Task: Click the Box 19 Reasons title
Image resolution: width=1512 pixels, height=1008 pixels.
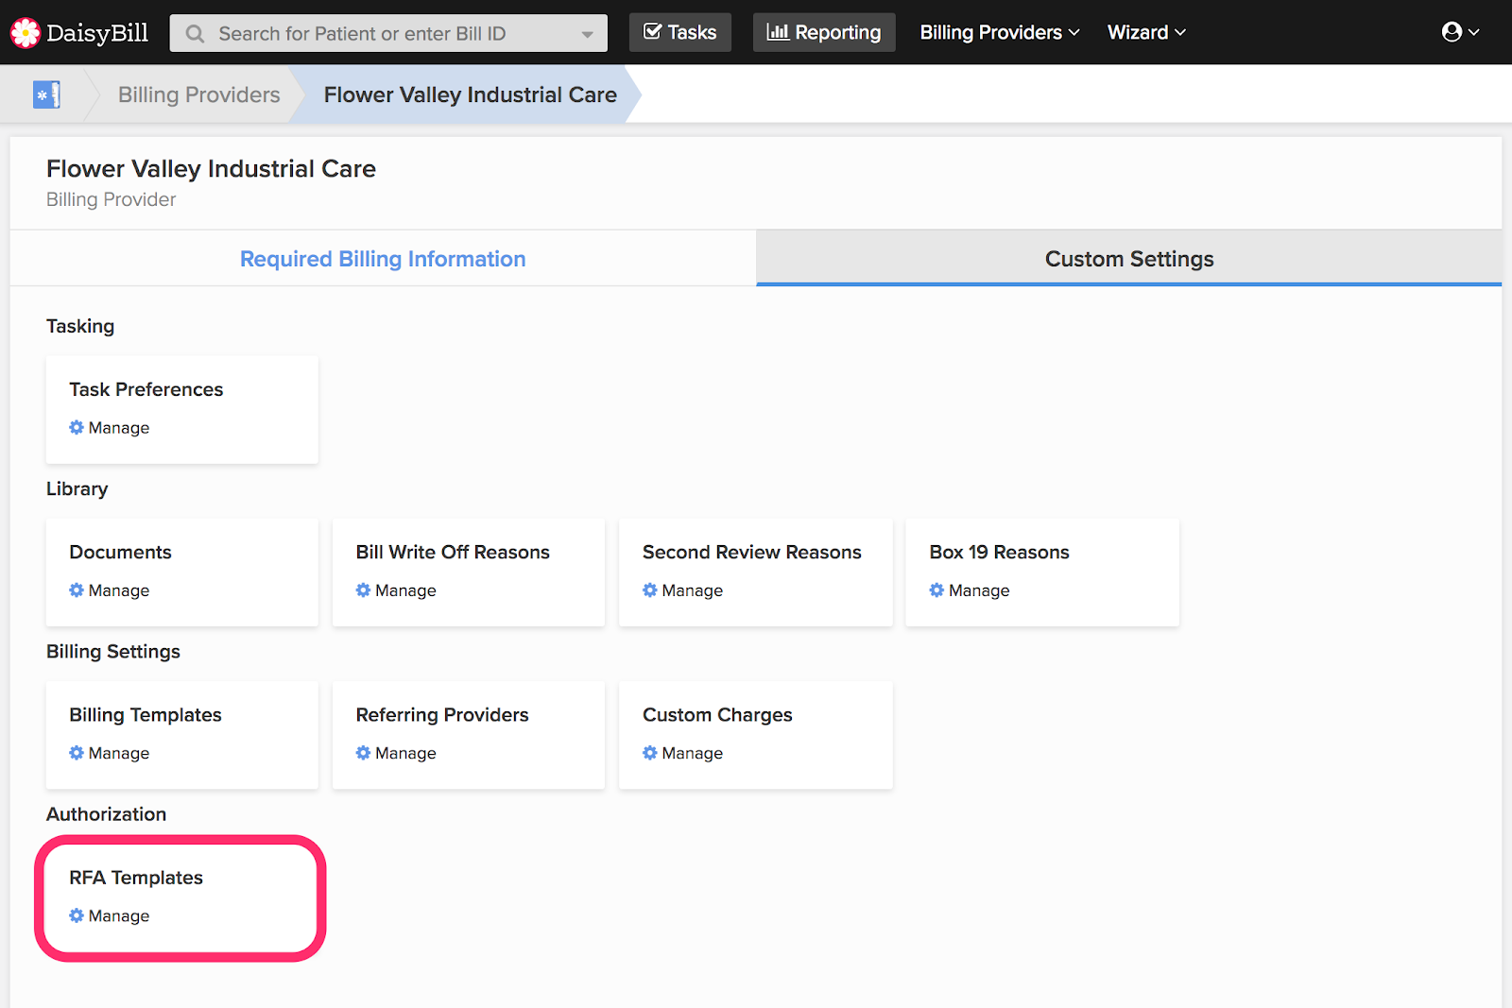Action: click(x=1000, y=552)
